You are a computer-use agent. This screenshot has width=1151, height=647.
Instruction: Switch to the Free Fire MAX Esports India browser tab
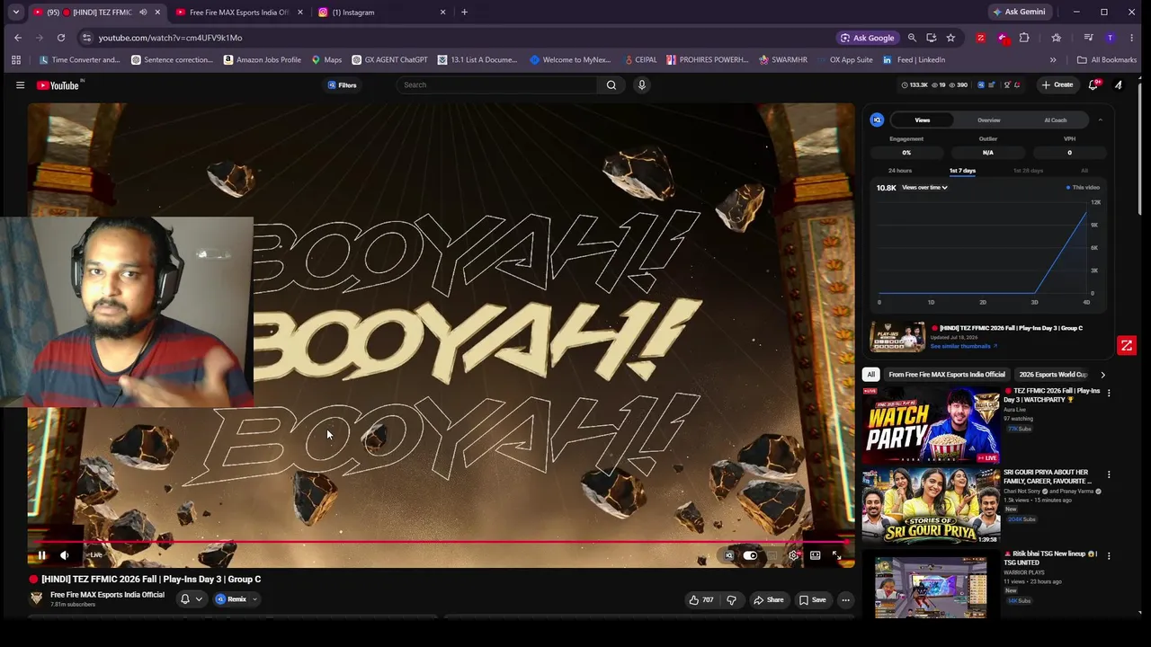pyautogui.click(x=238, y=13)
